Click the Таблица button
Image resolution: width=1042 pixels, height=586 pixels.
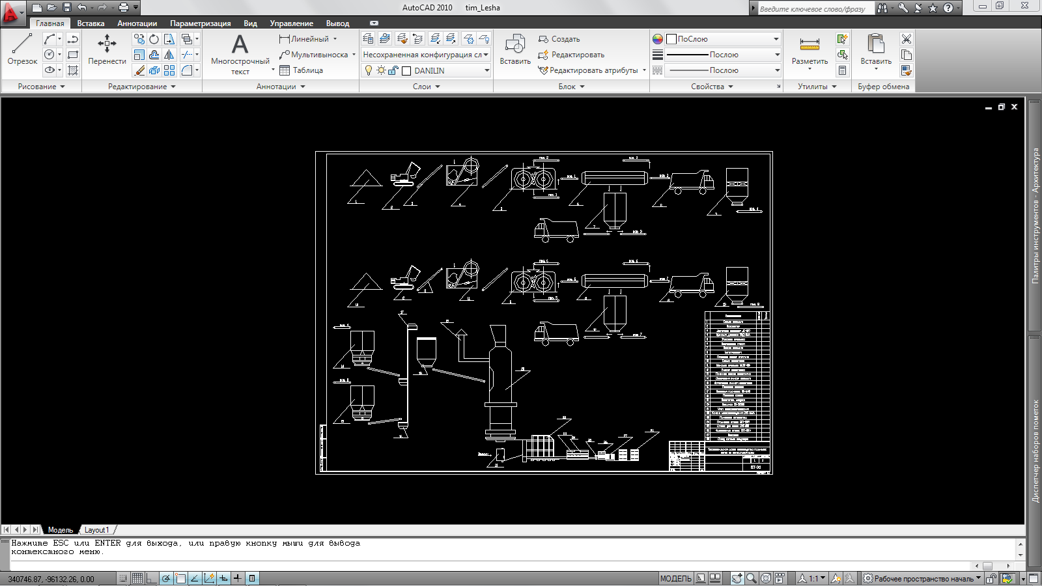coord(301,70)
